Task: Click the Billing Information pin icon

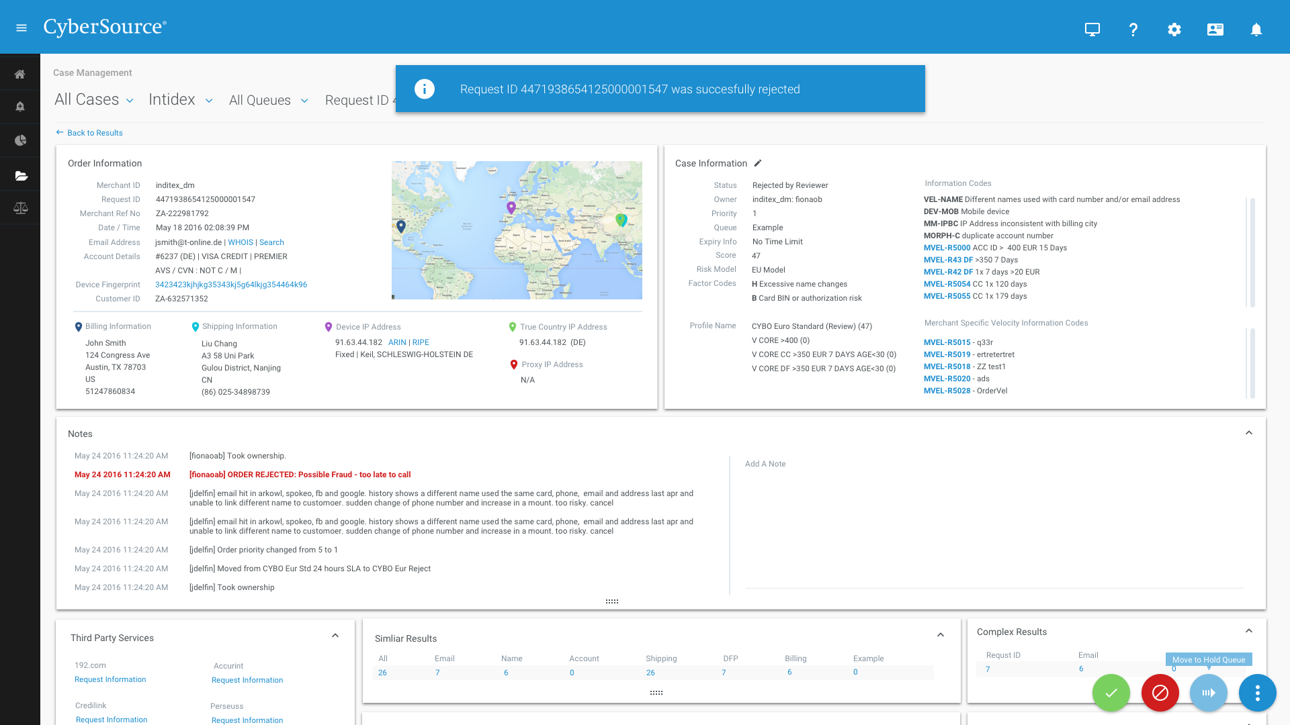Action: tap(79, 327)
